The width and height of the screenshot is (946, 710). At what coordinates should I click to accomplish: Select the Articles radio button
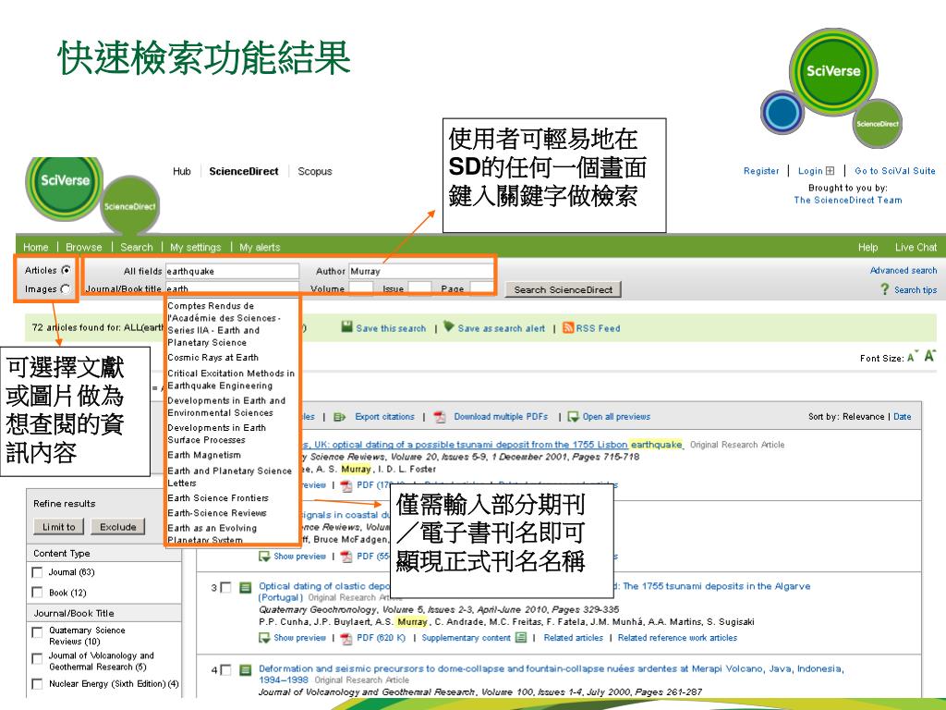(66, 270)
